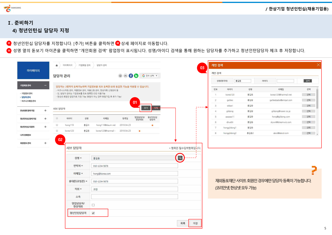
Task: Open the Google 언어 선택 language dropdown
Action: click(x=150, y=76)
